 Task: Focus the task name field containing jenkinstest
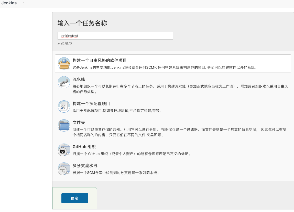coord(115,36)
